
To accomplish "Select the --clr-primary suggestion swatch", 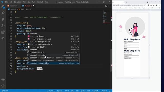I will 29,36.
